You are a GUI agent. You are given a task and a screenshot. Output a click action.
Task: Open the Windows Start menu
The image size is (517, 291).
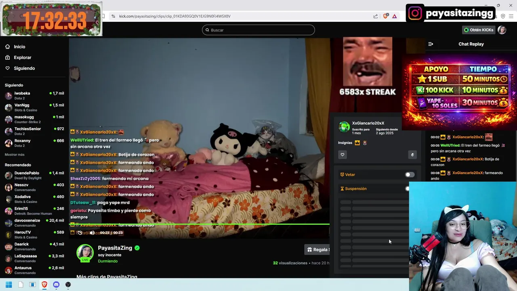pyautogui.click(x=8, y=285)
